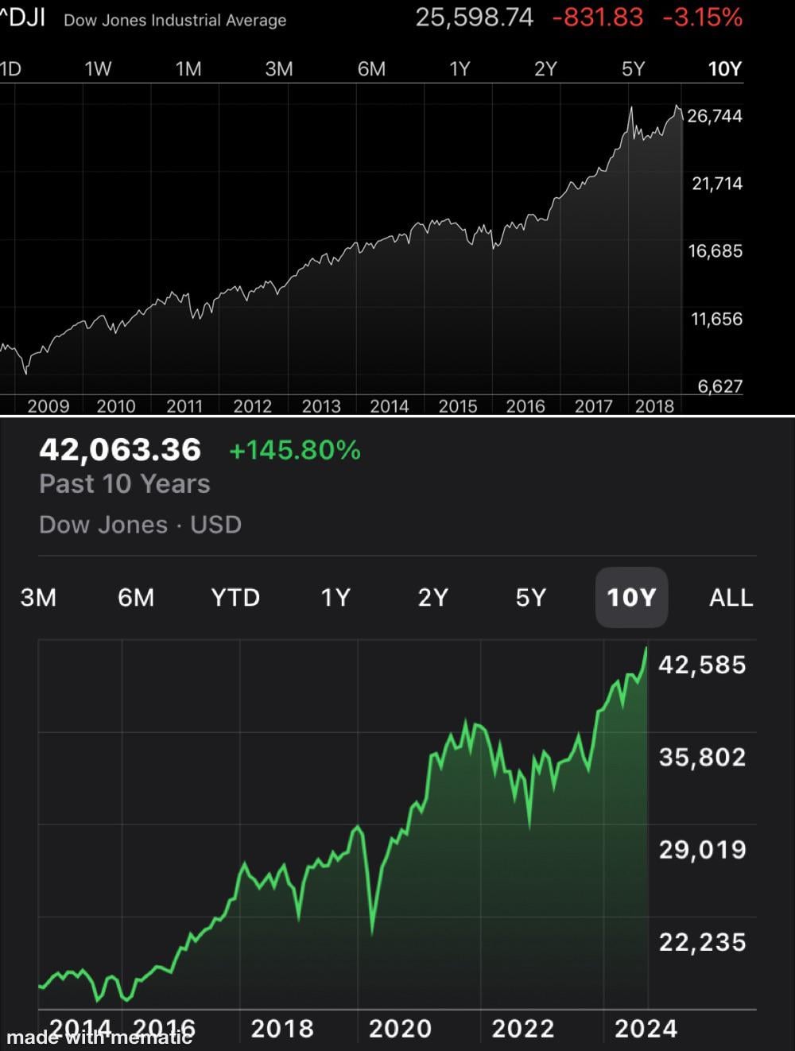Click the 42,063.36 price value

coord(120,450)
